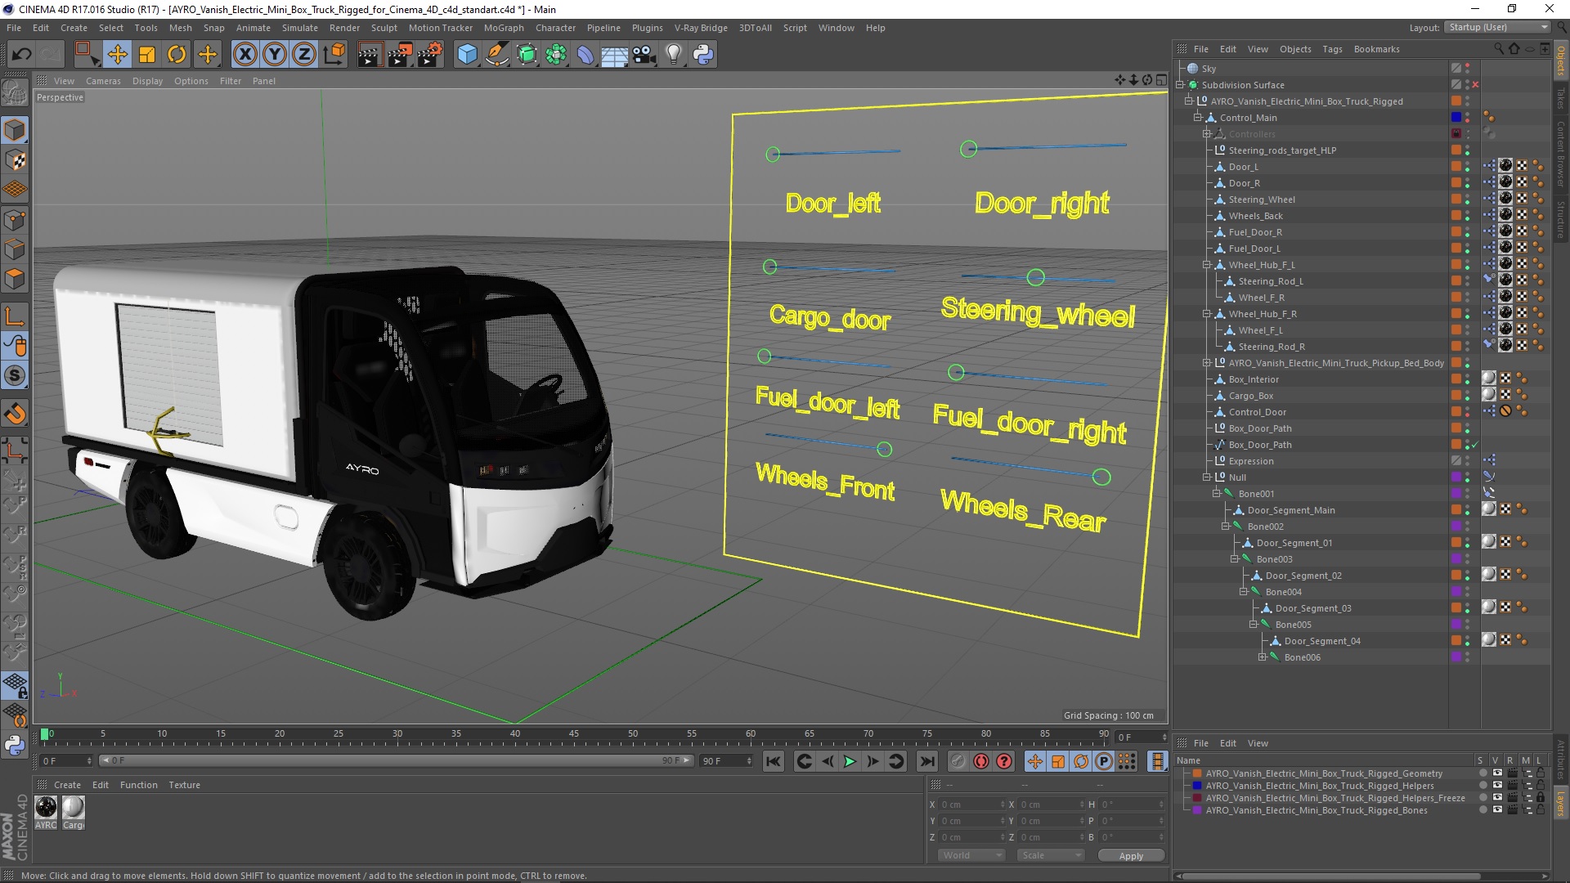This screenshot has height=883, width=1570.
Task: Toggle the Y axis lock
Action: (x=275, y=55)
